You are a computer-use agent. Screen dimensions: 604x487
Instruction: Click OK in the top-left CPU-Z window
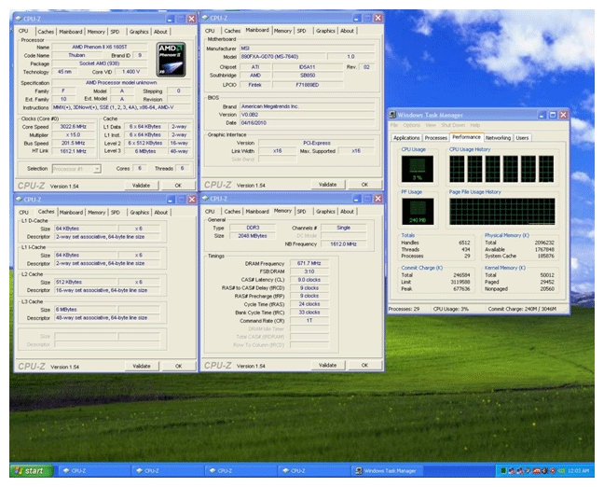point(178,186)
